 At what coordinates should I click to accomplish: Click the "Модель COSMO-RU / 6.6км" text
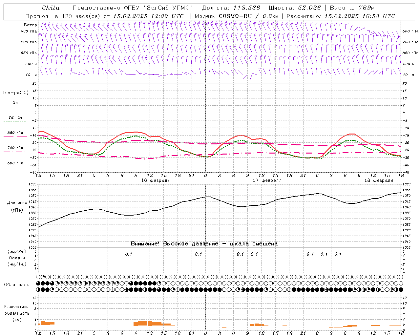(236, 16)
